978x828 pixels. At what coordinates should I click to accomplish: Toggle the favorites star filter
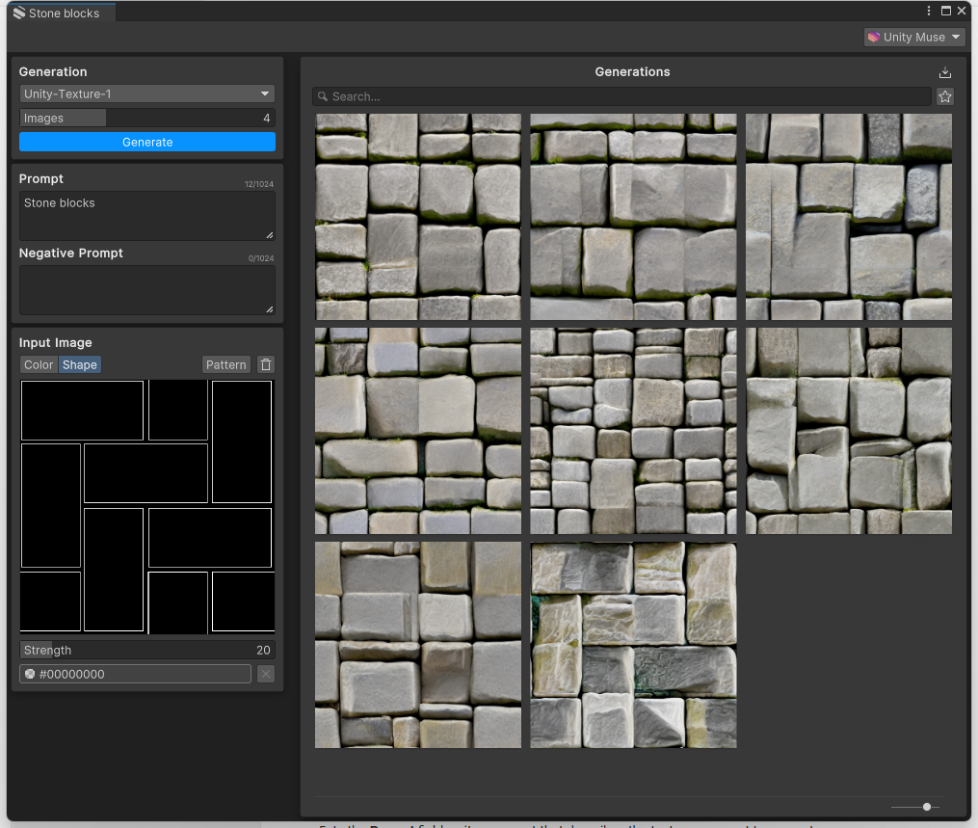(x=944, y=96)
